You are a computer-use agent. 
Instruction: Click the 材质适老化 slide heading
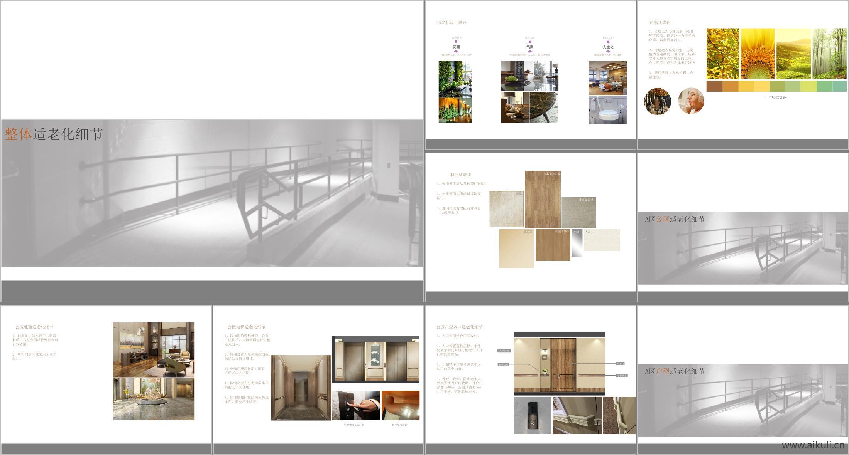pos(460,175)
